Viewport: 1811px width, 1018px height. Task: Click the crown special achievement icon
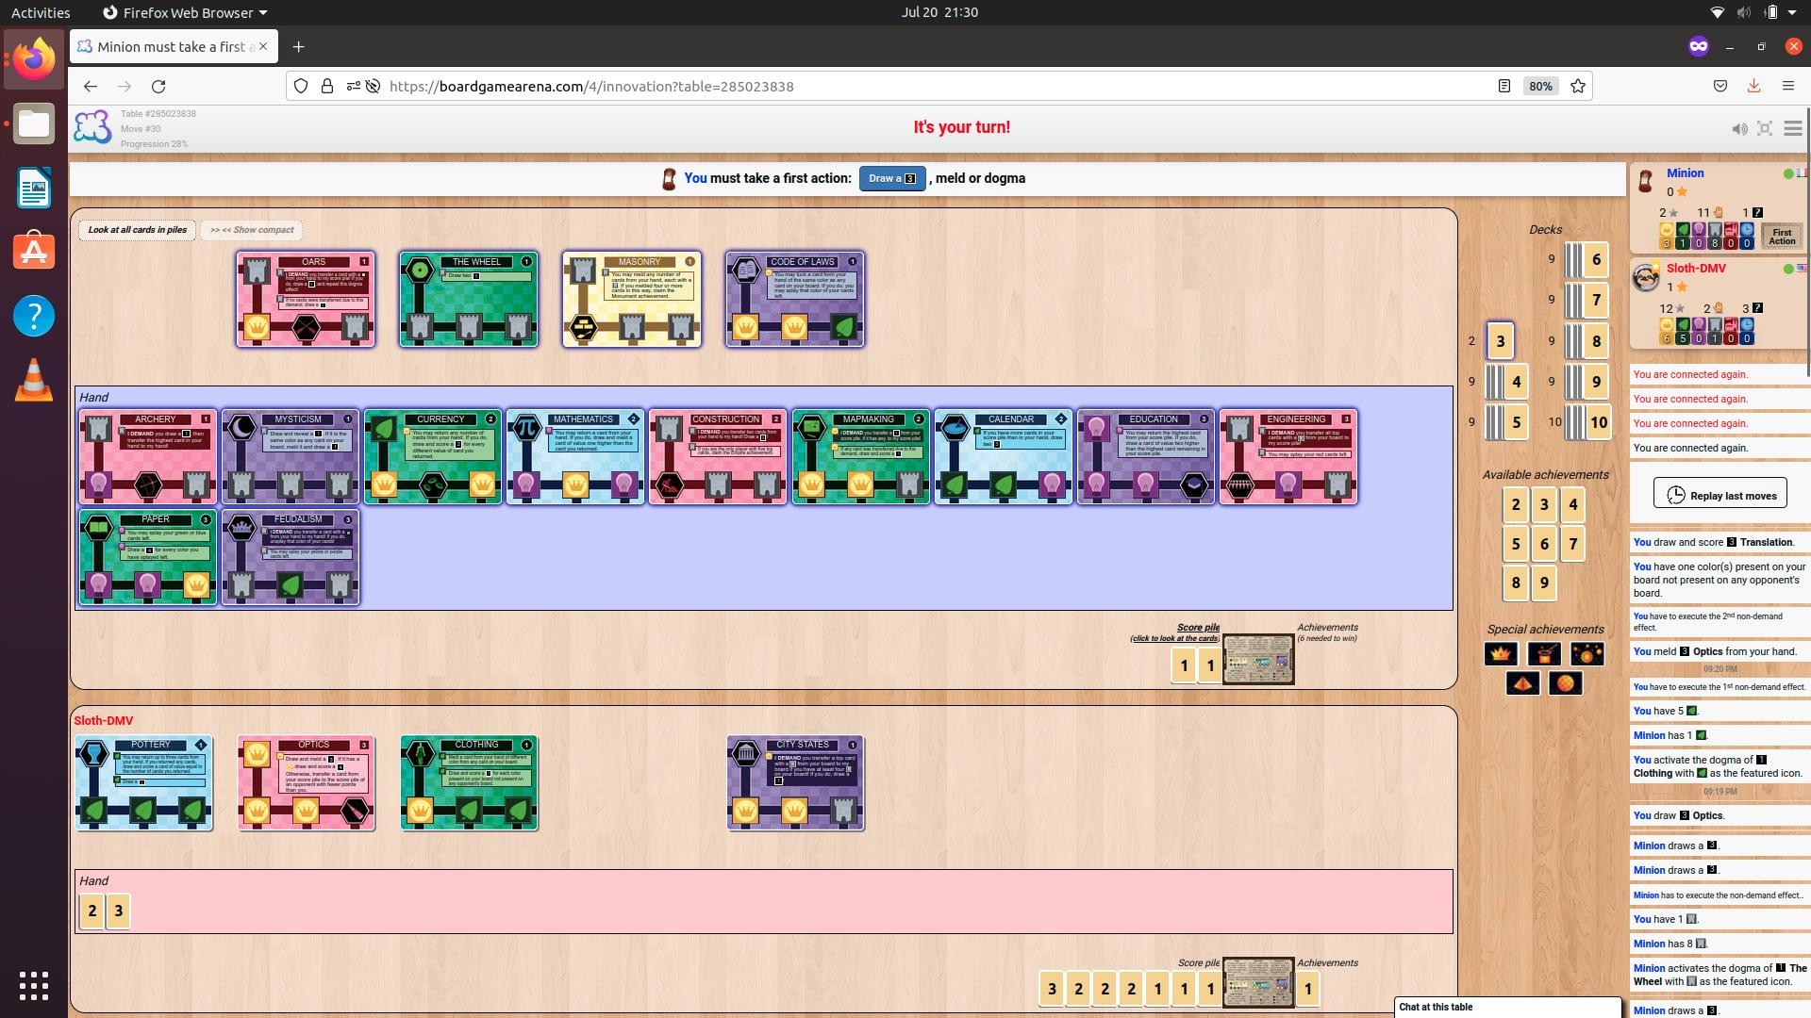(1501, 653)
